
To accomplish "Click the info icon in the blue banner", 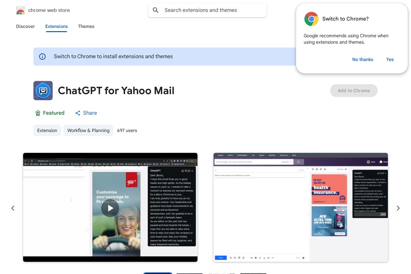I will (x=42, y=57).
